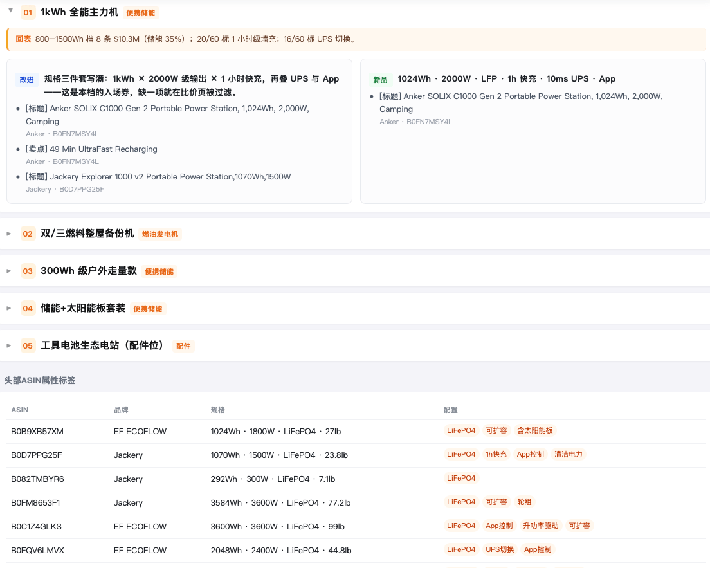Click the 头部ASIN属性标签 heading
The image size is (710, 568).
coord(40,380)
